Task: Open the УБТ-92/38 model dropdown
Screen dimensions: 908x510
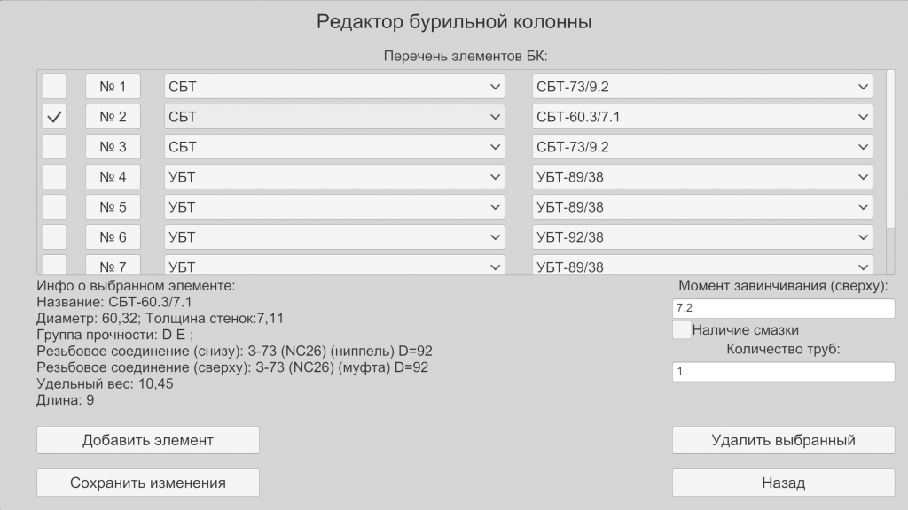Action: [702, 237]
